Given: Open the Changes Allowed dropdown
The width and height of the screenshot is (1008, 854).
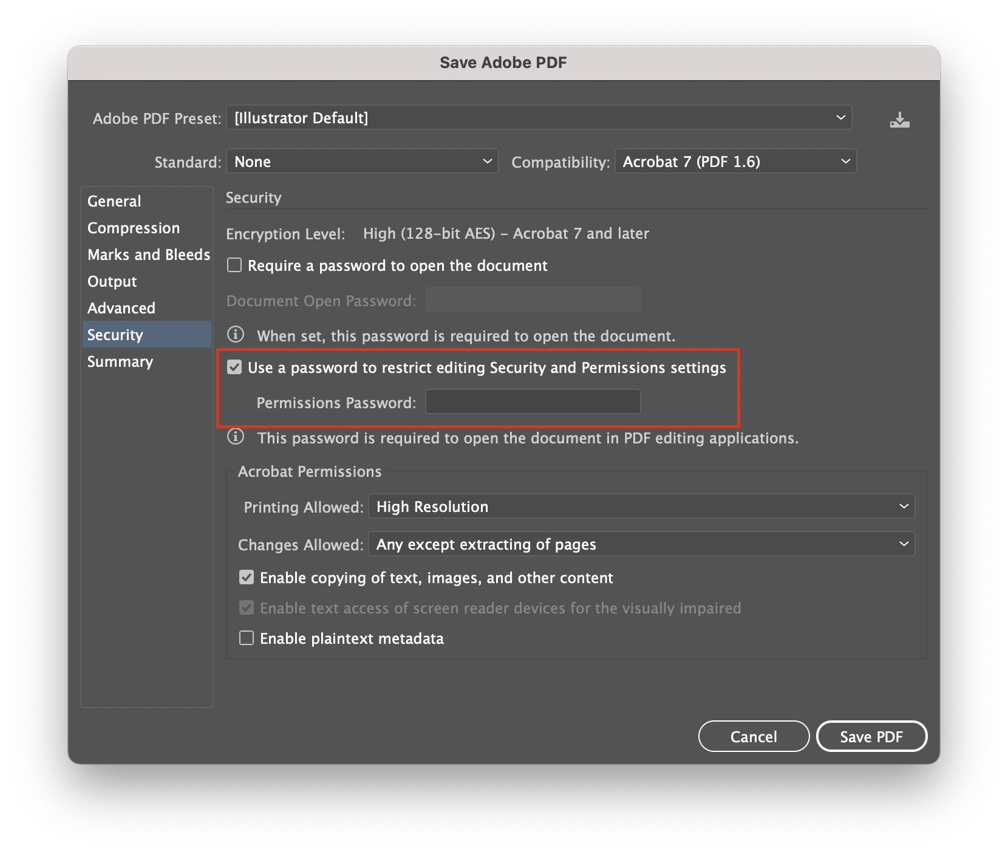Looking at the screenshot, I should coord(641,544).
